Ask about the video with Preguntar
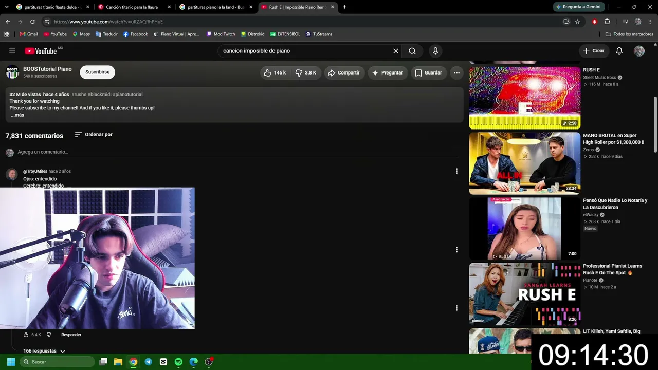 (387, 73)
